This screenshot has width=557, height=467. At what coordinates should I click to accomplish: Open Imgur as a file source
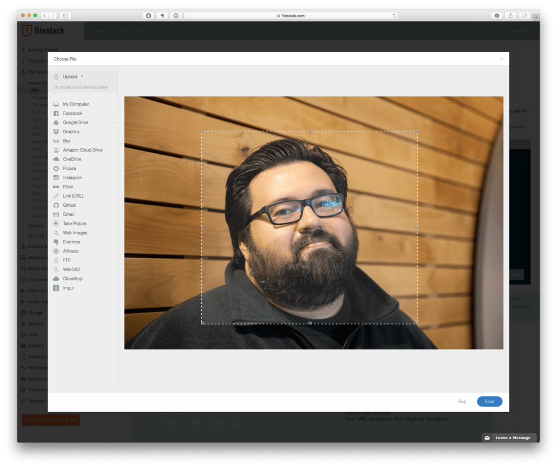70,287
